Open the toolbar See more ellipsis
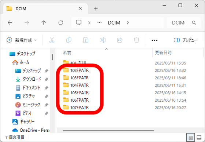The width and height of the screenshot is (205, 142). coord(154,40)
